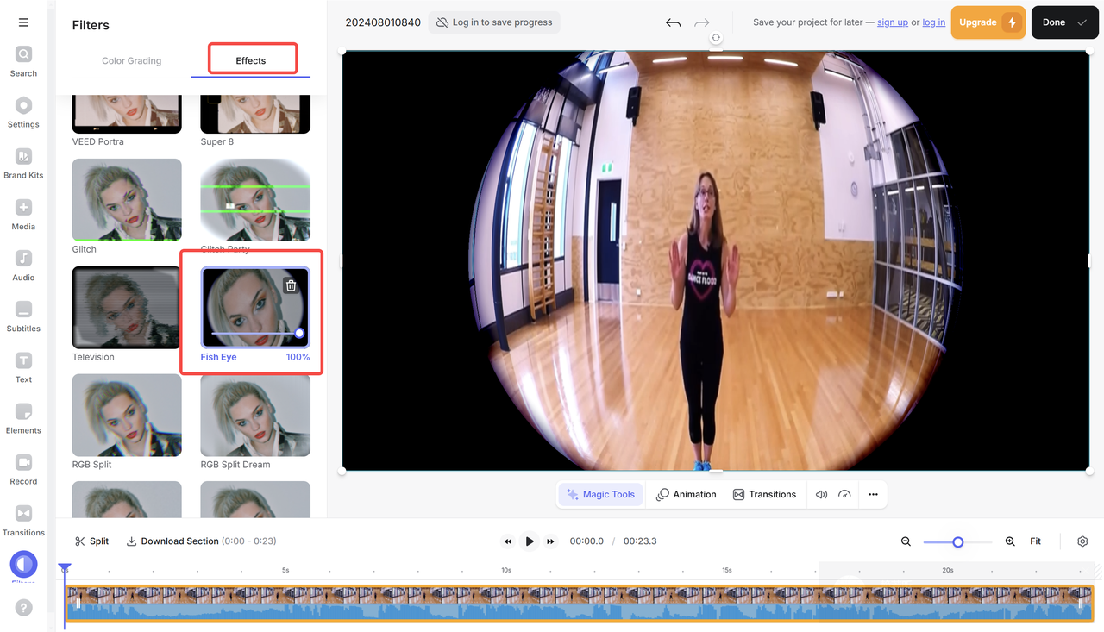
Task: Click the Split tool in the timeline toolbar
Action: [91, 541]
